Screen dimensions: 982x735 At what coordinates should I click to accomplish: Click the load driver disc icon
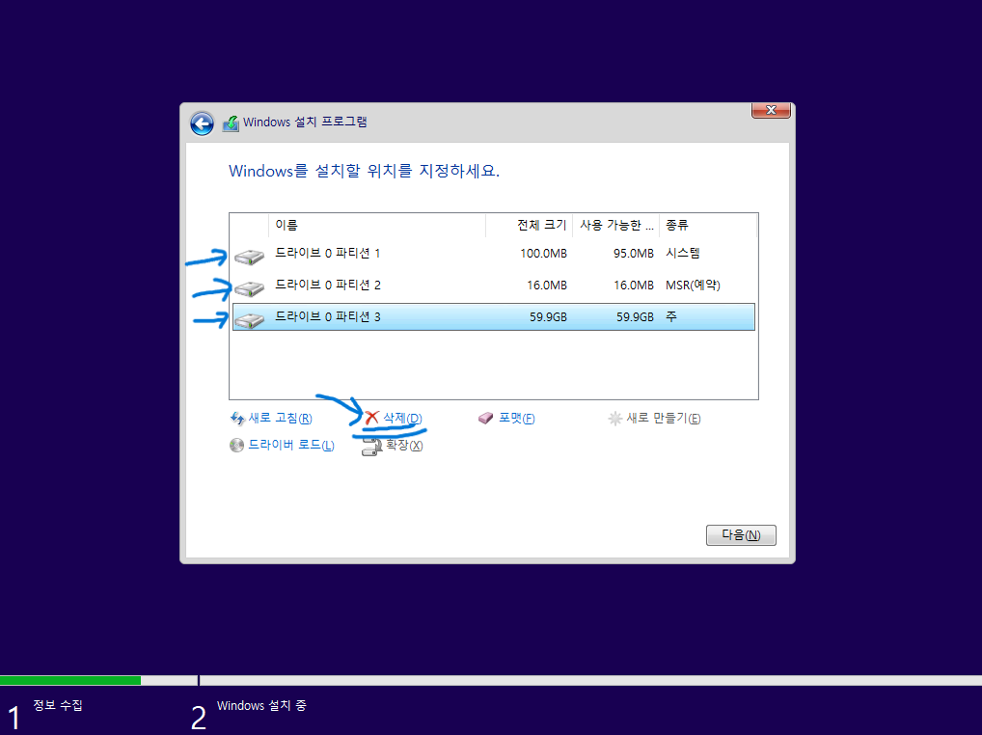236,445
